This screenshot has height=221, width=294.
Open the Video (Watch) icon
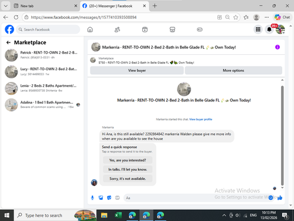(145, 29)
